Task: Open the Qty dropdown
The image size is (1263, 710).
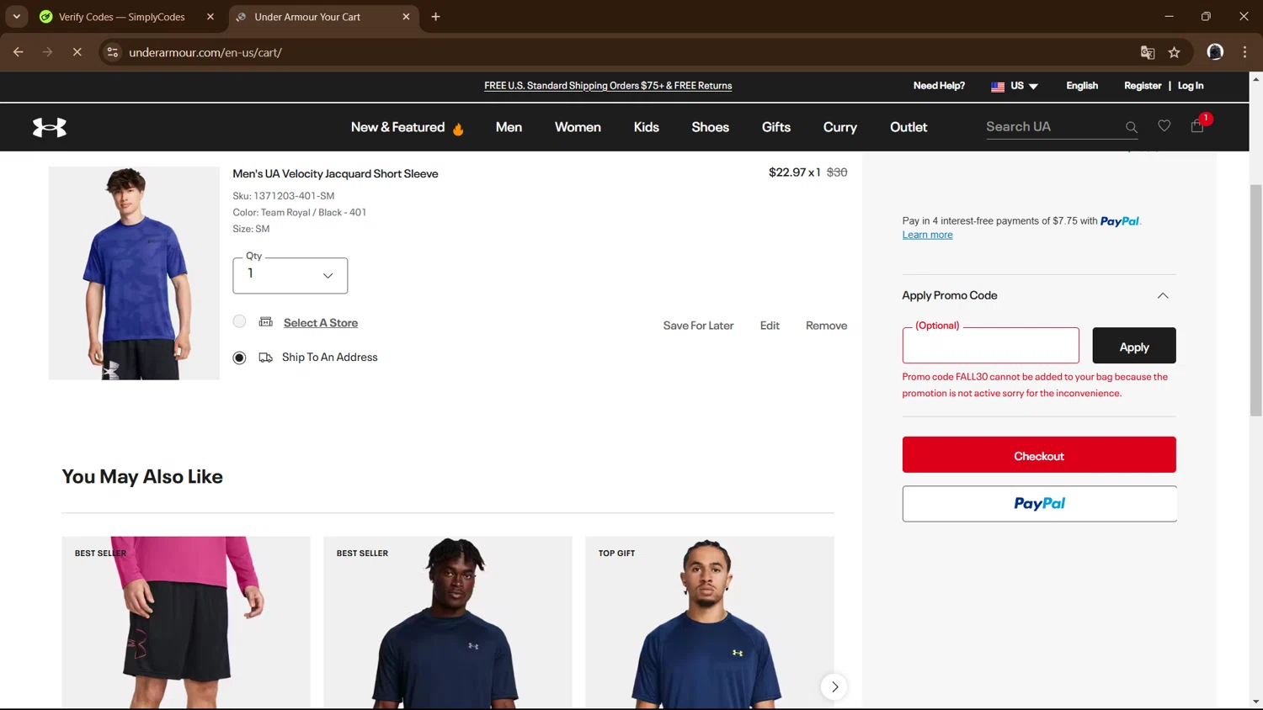Action: tap(290, 275)
